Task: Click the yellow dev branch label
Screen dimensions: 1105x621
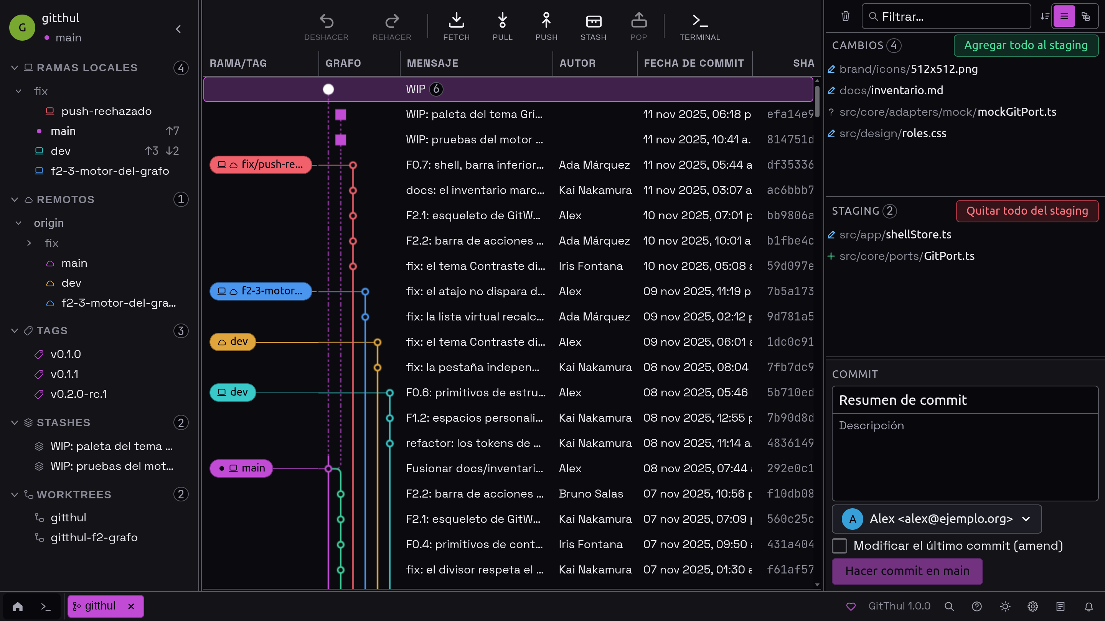Action: point(233,342)
